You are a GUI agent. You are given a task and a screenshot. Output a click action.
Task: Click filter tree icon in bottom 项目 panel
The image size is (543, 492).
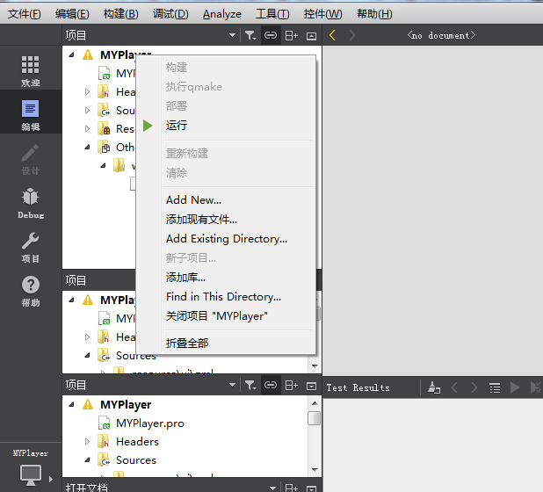pyautogui.click(x=250, y=385)
